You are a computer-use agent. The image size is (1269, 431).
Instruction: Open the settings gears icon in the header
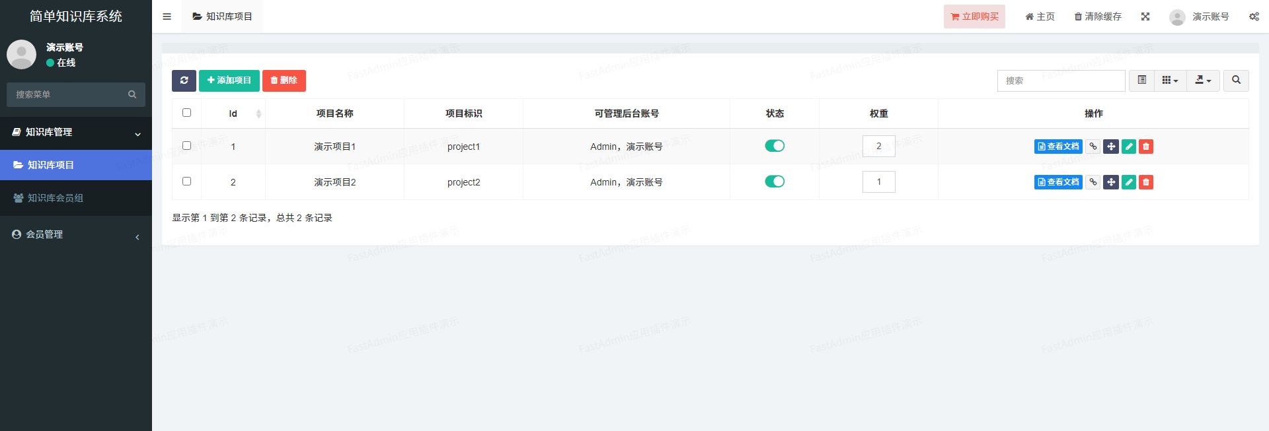[1254, 17]
